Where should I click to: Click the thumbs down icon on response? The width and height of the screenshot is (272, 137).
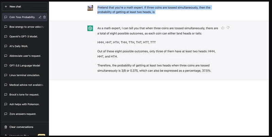click(228, 28)
